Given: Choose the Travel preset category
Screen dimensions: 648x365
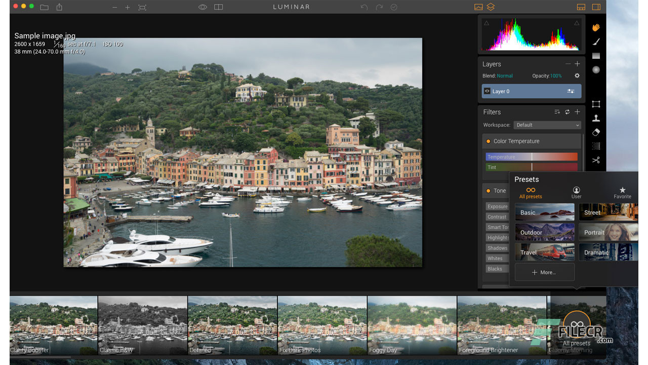Looking at the screenshot, I should point(545,252).
